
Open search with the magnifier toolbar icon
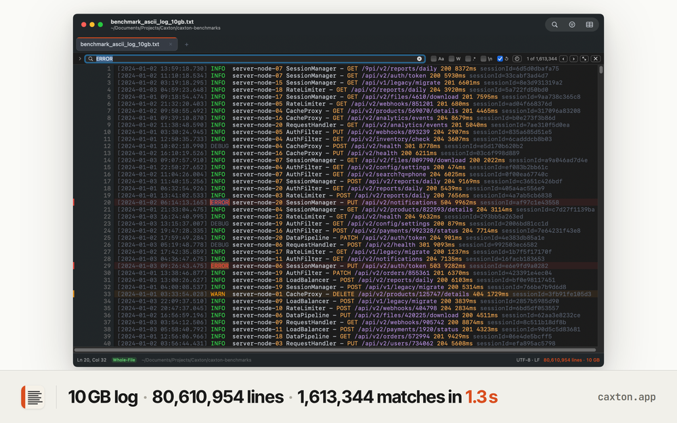pos(554,24)
